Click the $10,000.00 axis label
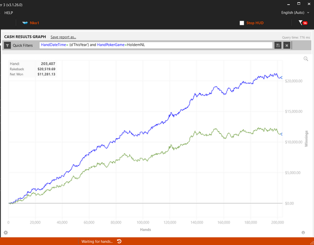This screenshot has width=314, height=245. click(293, 142)
